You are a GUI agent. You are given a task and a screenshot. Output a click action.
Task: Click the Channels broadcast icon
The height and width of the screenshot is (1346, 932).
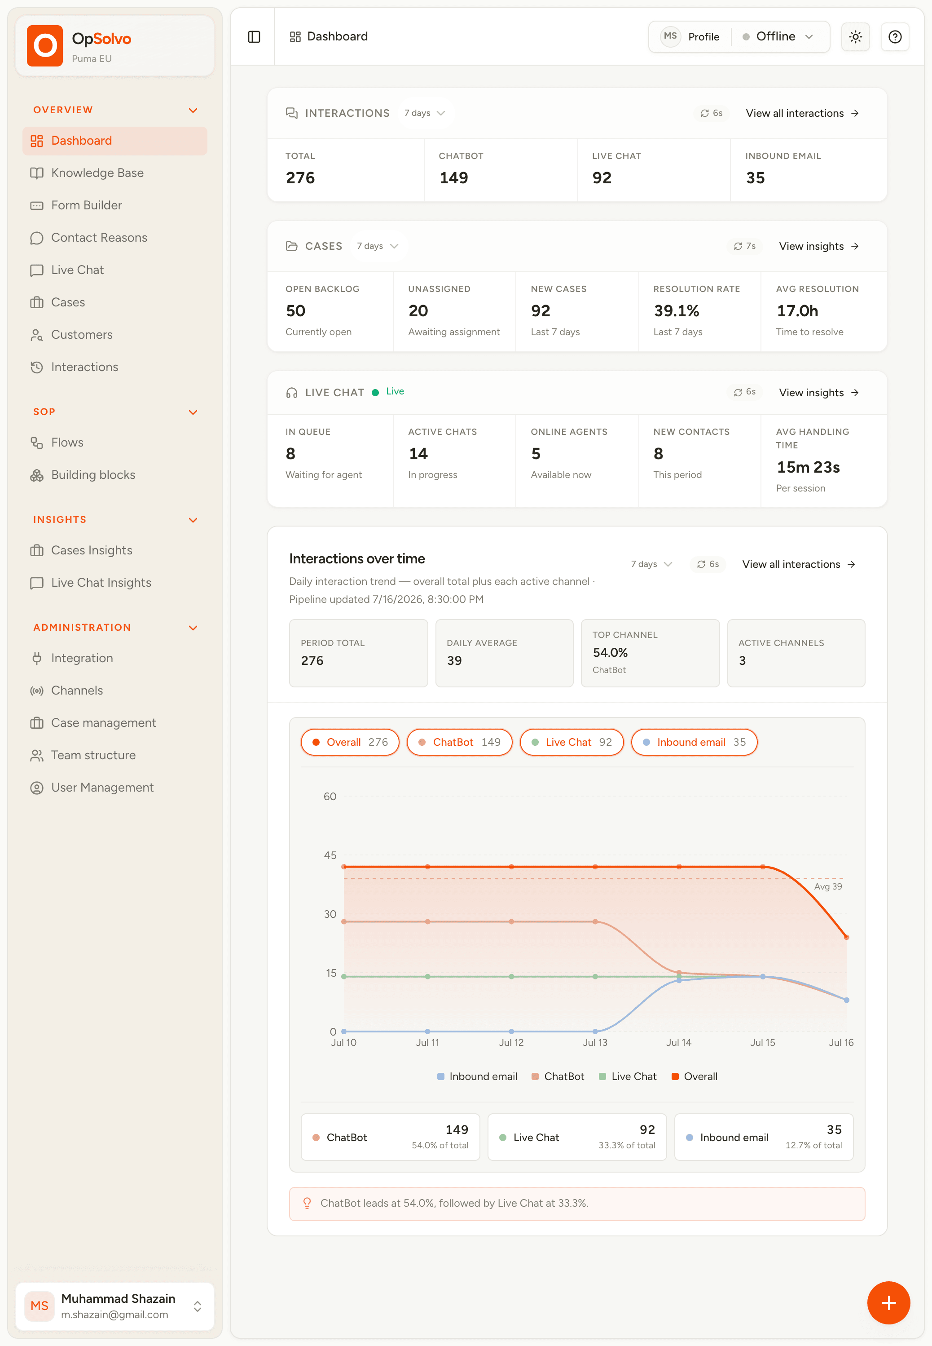point(37,691)
